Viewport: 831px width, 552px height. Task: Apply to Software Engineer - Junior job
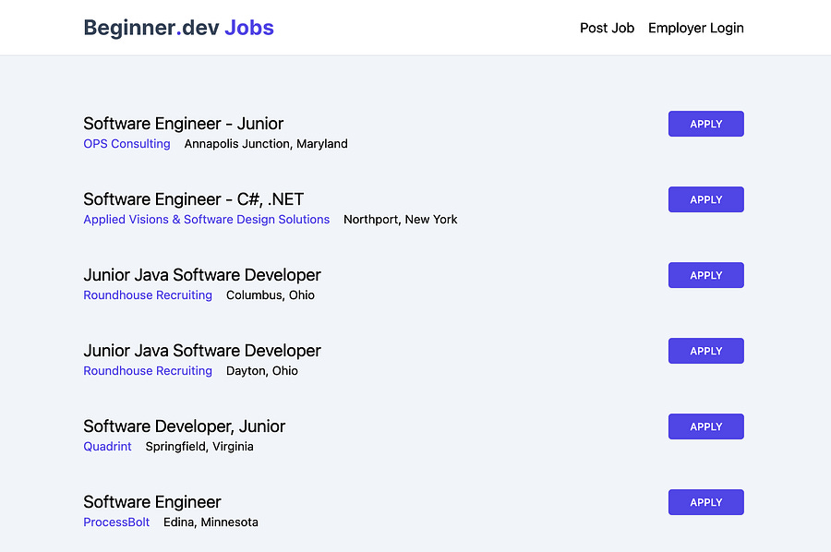(706, 124)
